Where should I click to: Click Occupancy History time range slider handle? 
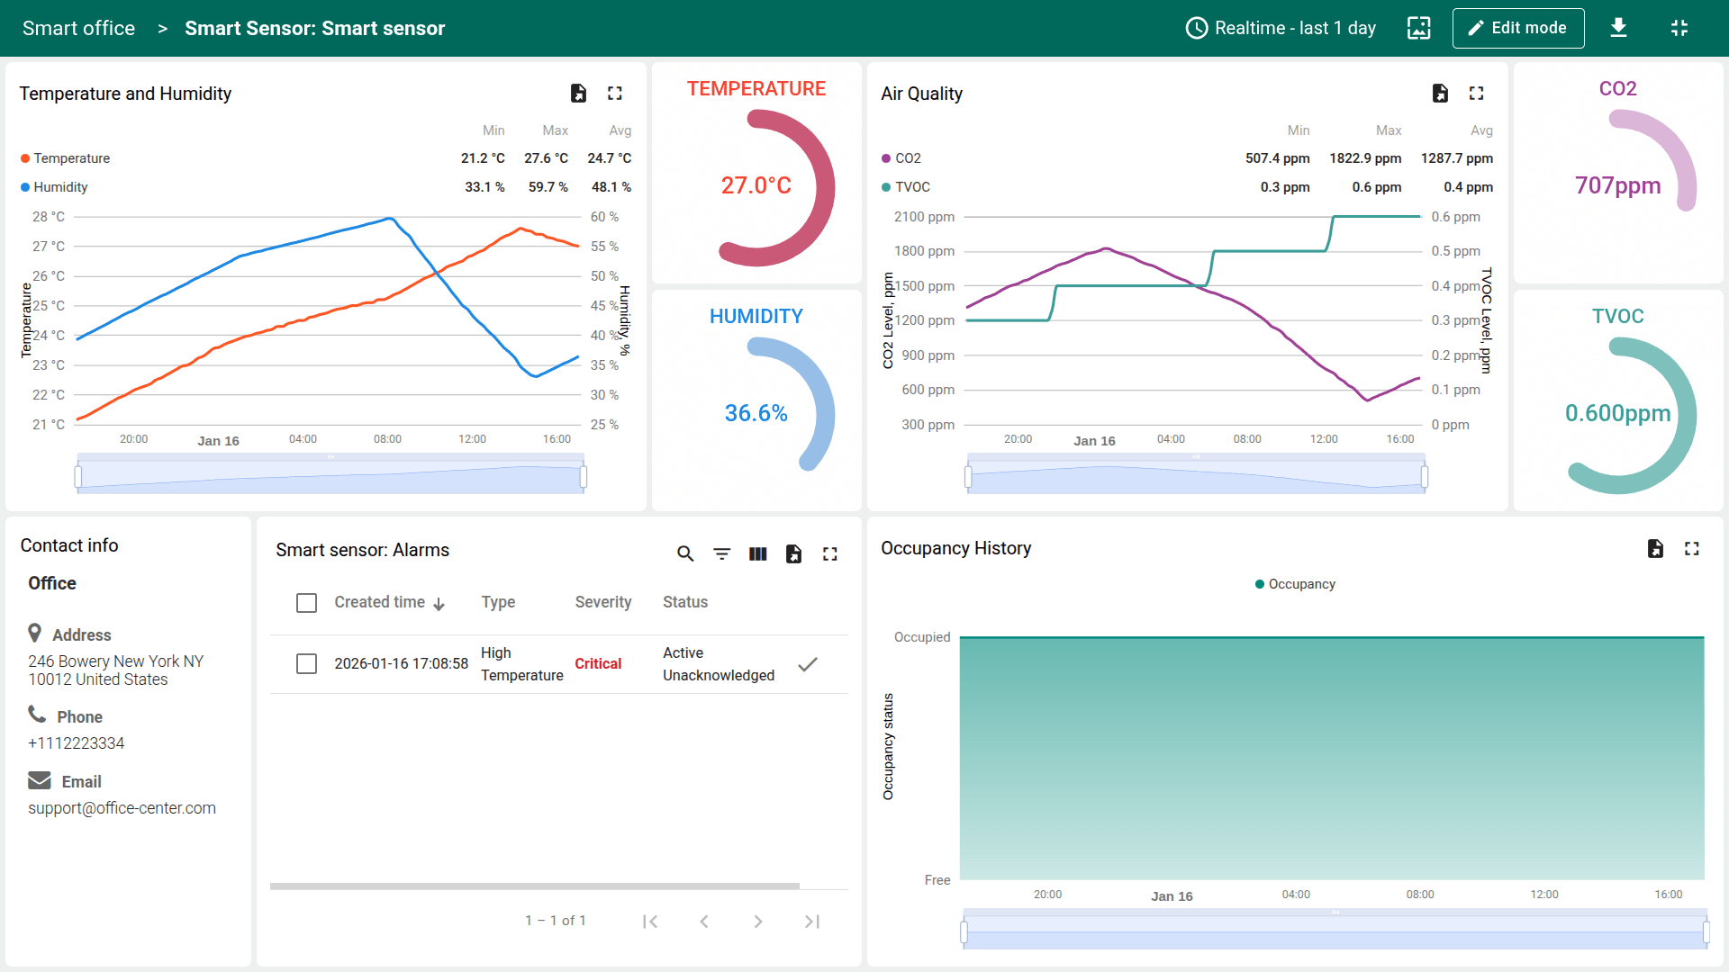tap(964, 931)
